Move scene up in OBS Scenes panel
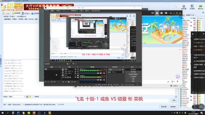The height and width of the screenshot is (115, 205). [x=52, y=82]
